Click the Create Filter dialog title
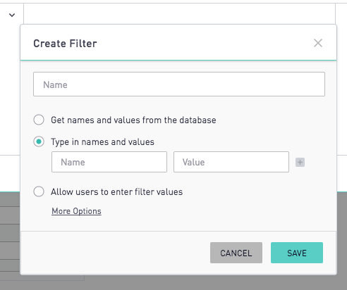347x290 pixels. click(x=65, y=44)
